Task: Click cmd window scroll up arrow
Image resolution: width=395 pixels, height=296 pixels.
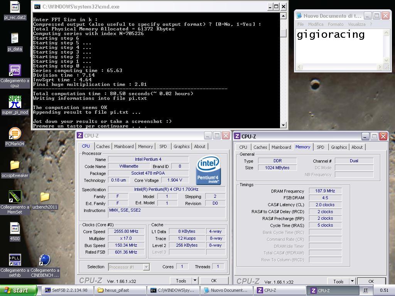Action: (x=284, y=16)
